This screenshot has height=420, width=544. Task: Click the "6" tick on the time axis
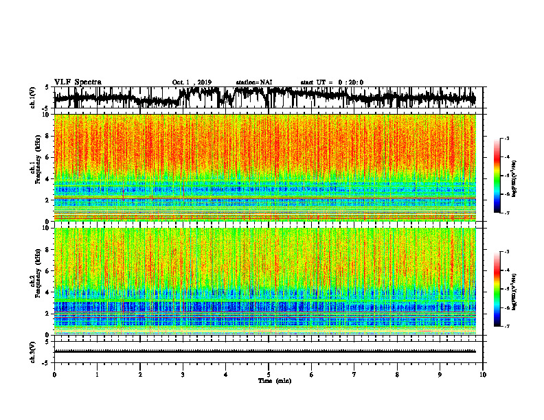tap(312, 375)
